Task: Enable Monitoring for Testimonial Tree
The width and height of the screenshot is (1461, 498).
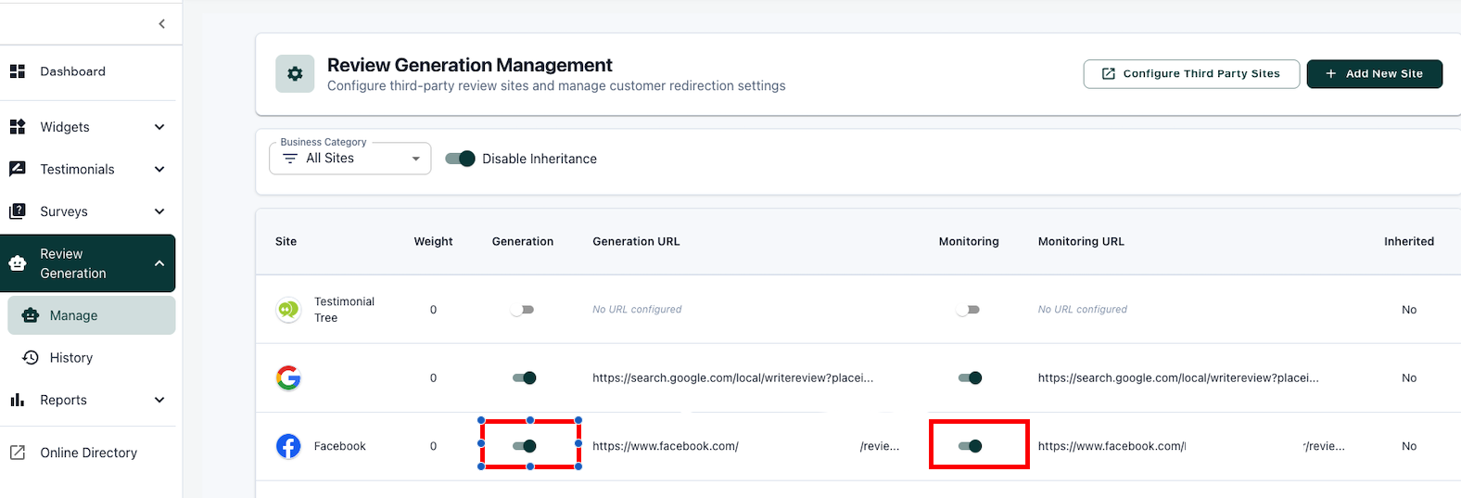Action: point(968,310)
